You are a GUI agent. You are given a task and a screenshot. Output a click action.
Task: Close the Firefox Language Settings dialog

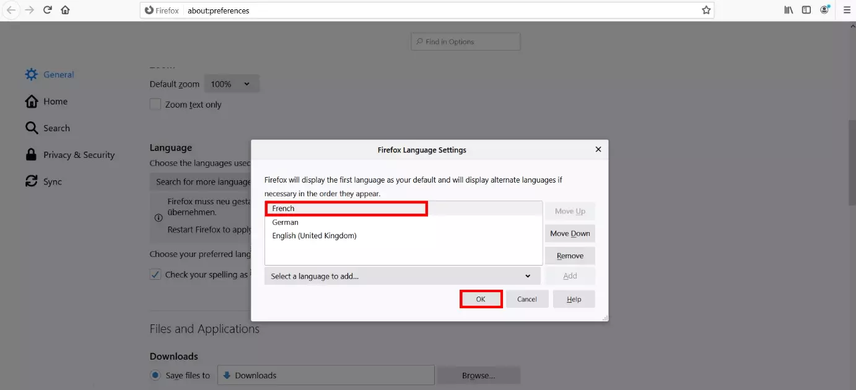[x=598, y=149]
